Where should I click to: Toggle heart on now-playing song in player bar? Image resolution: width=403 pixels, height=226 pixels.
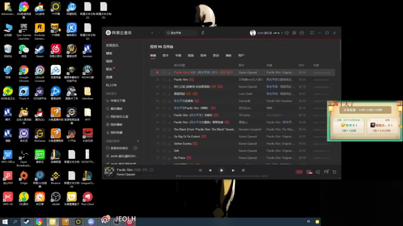(x=152, y=170)
